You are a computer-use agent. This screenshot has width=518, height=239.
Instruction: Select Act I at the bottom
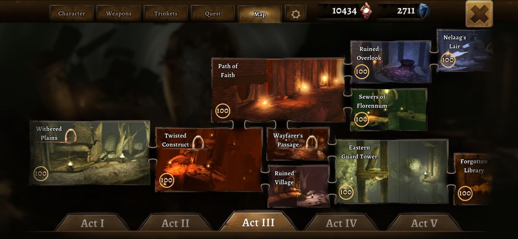(x=92, y=223)
